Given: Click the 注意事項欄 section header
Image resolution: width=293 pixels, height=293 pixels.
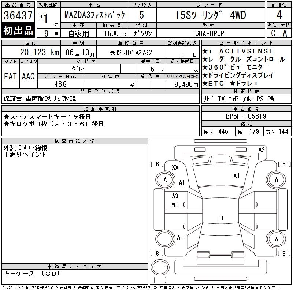Looking at the screenshot, I should [x=100, y=108].
